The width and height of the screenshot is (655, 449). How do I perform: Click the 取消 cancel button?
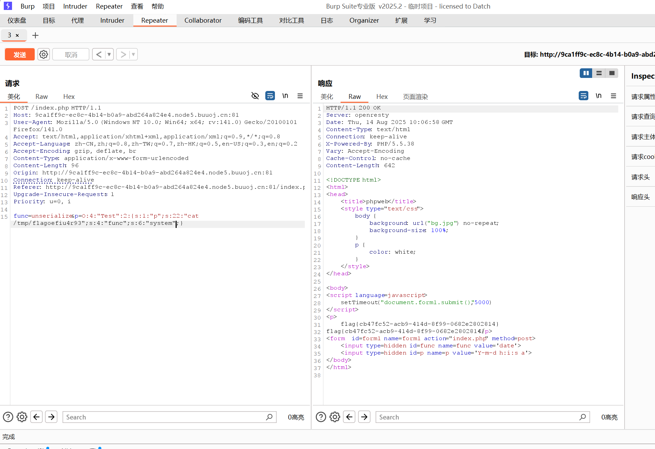tap(71, 54)
